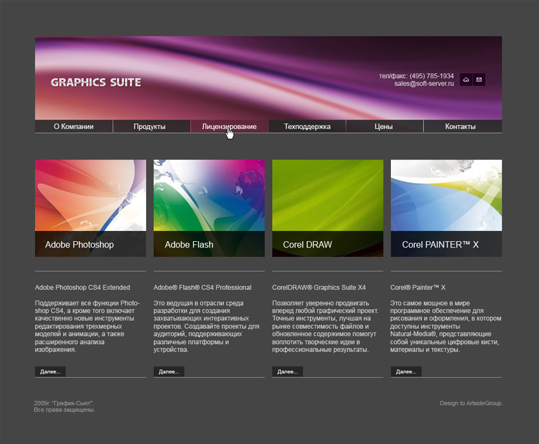539x444 pixels.
Task: Click the home icon in the header
Action: [466, 80]
